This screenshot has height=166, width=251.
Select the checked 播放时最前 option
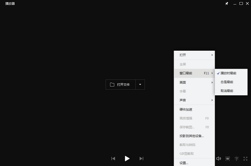tap(231, 73)
